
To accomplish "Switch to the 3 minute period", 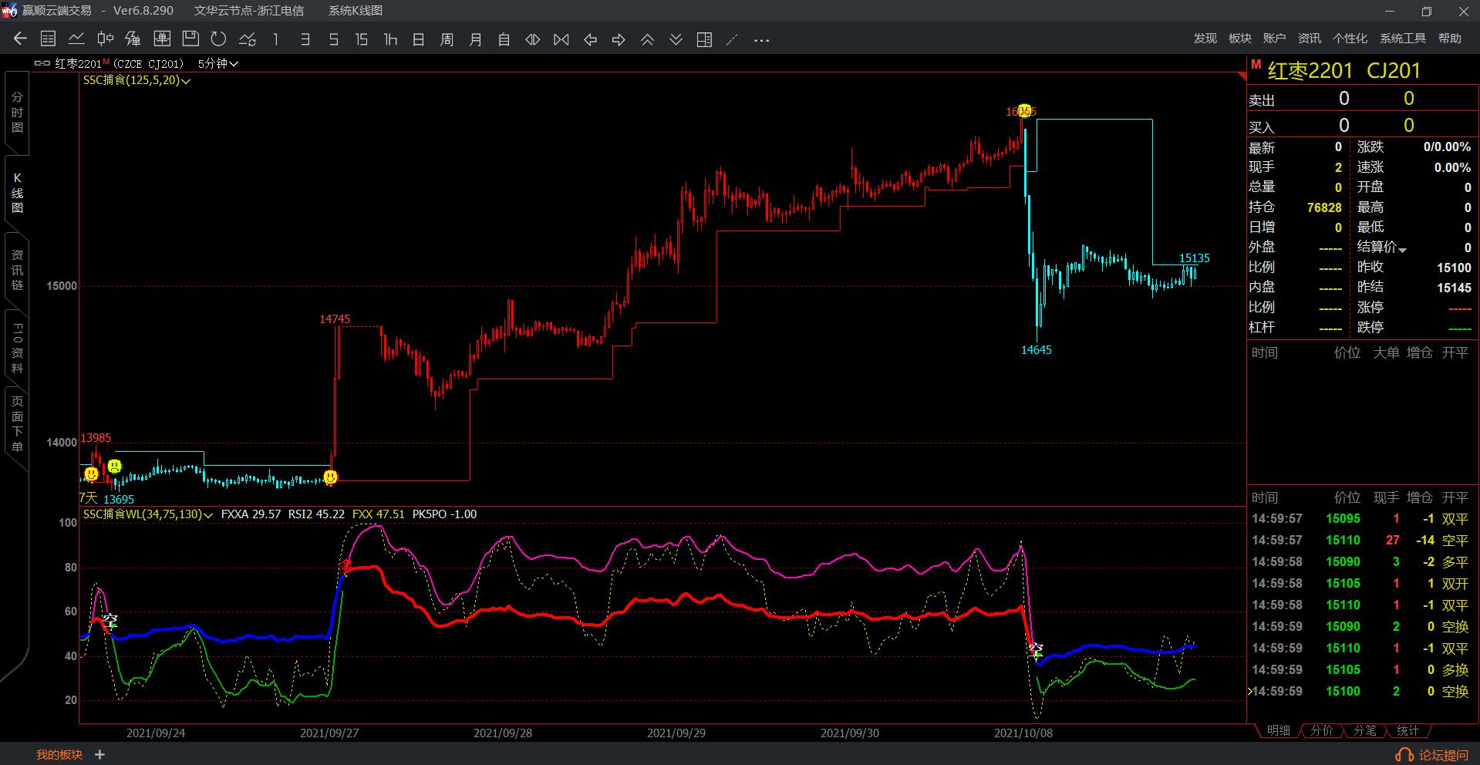I will [x=305, y=39].
